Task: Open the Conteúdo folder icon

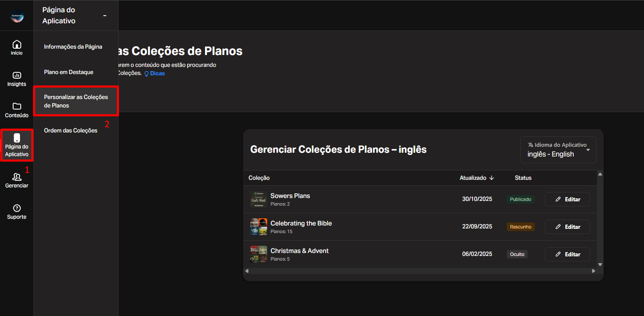Action: (17, 106)
